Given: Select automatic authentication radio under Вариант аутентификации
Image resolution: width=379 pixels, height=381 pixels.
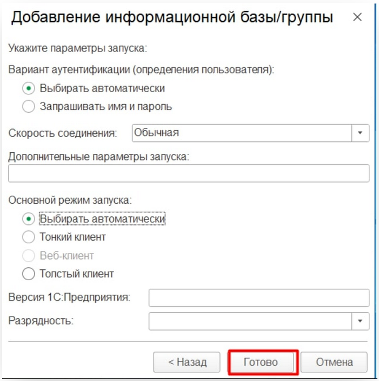Looking at the screenshot, I should [29, 88].
